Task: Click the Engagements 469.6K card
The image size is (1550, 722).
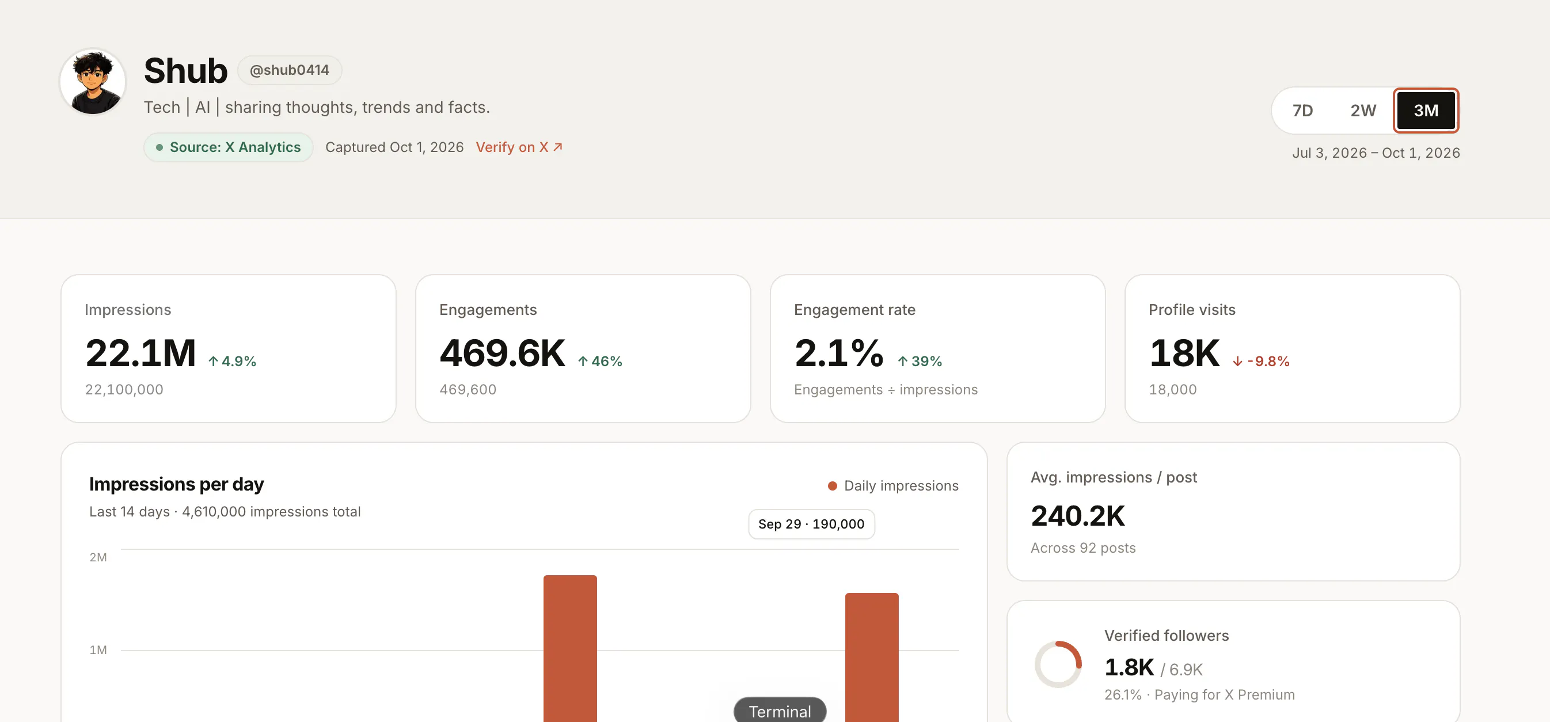Action: click(x=583, y=349)
